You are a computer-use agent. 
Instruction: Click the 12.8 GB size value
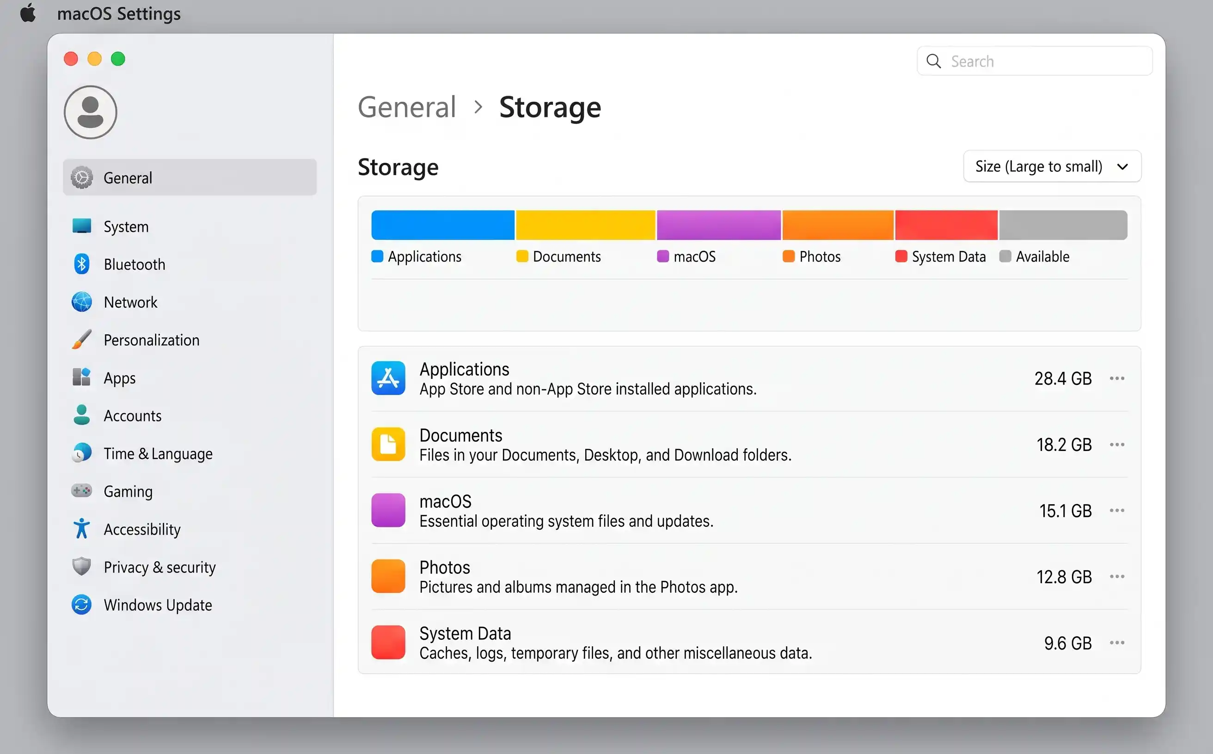coord(1064,577)
